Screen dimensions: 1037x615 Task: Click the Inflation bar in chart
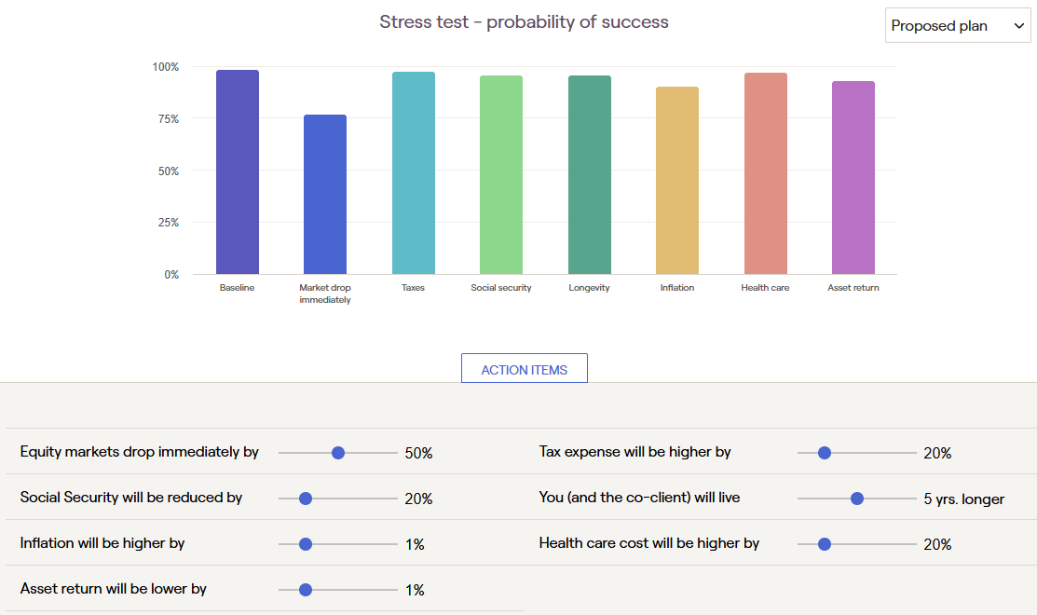(677, 181)
